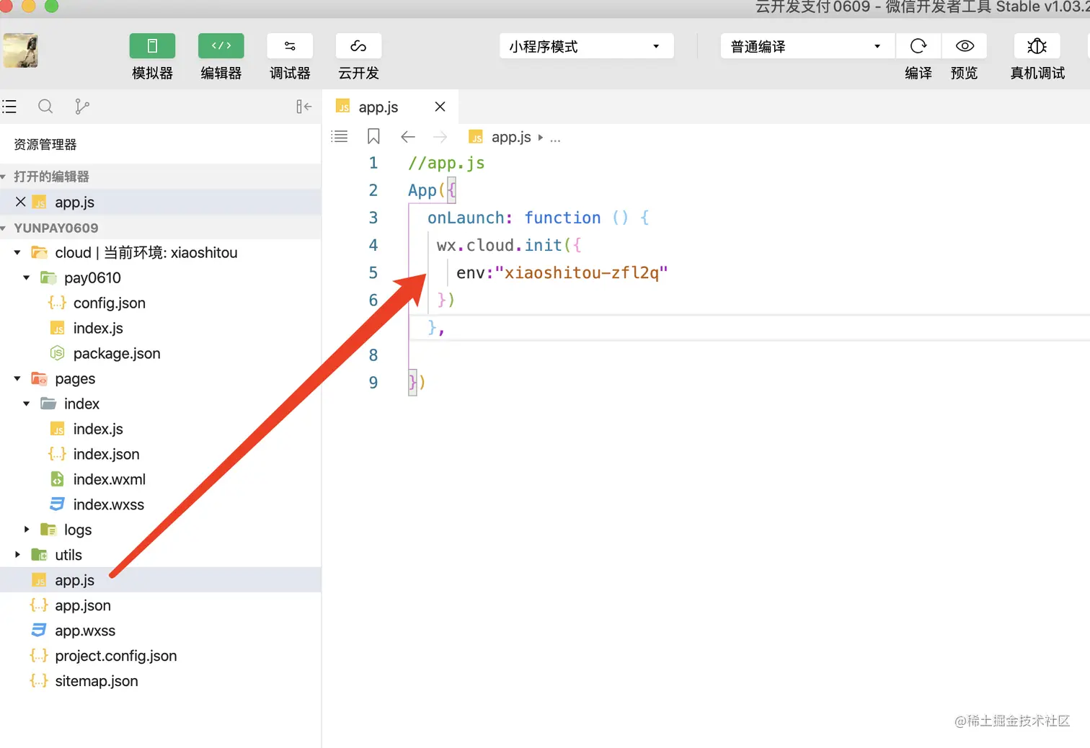Click the pages folder icon
The height and width of the screenshot is (748, 1090).
tap(39, 378)
